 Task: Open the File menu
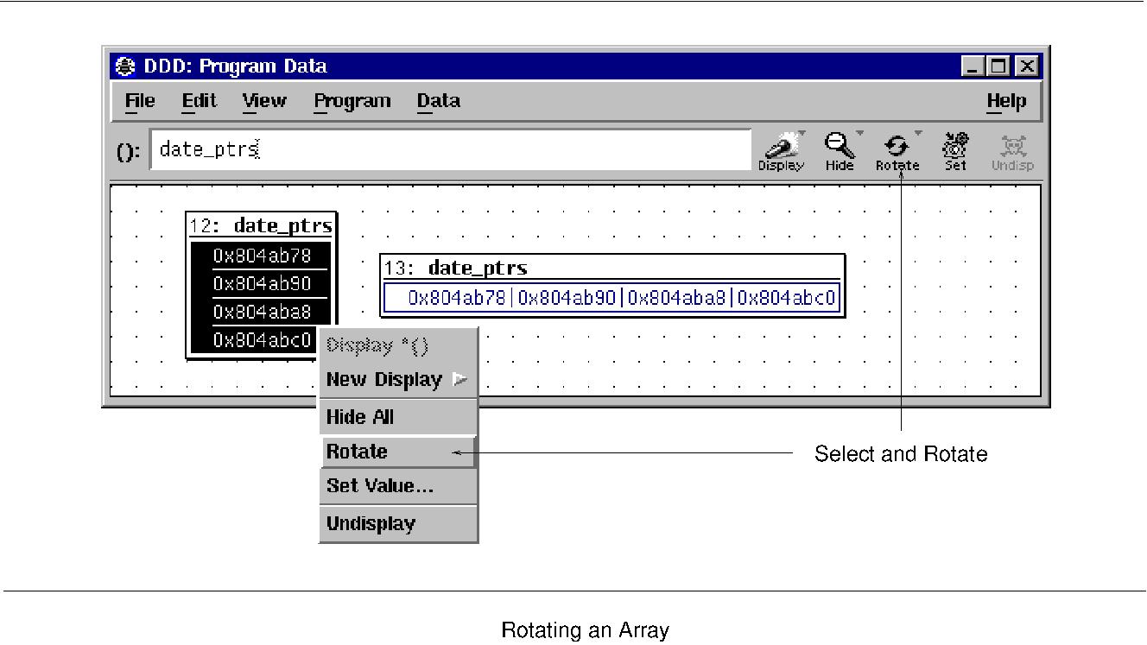140,101
